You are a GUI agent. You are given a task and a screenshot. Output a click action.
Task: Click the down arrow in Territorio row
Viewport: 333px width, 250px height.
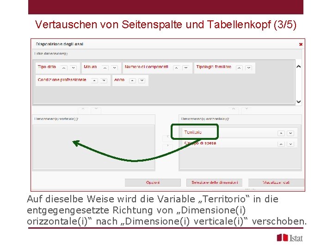coord(290,133)
